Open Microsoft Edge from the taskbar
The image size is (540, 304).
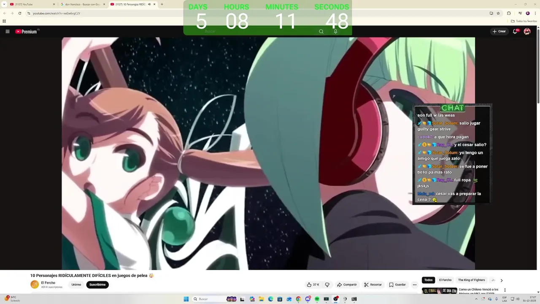point(270,299)
